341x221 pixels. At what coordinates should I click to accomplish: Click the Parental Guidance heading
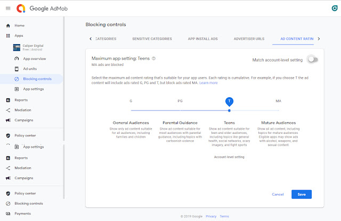[180, 123]
